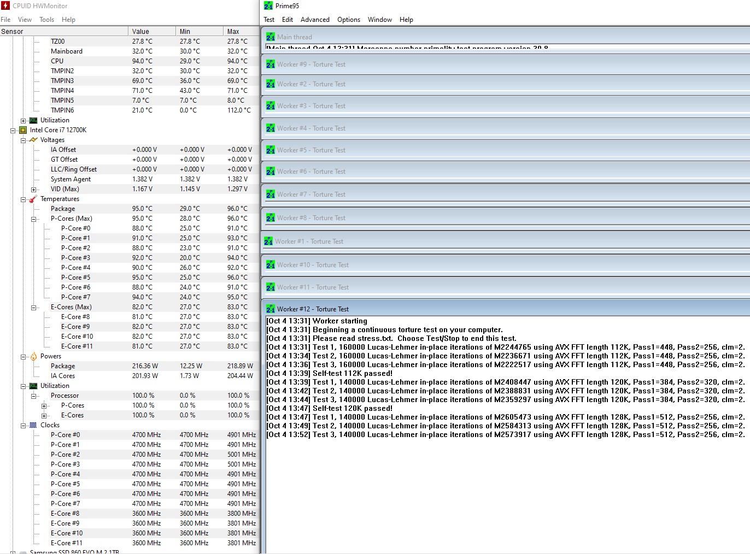Collapse the Intel Core i7 12700K node
Screen dimensions: 750x554
click(13, 131)
